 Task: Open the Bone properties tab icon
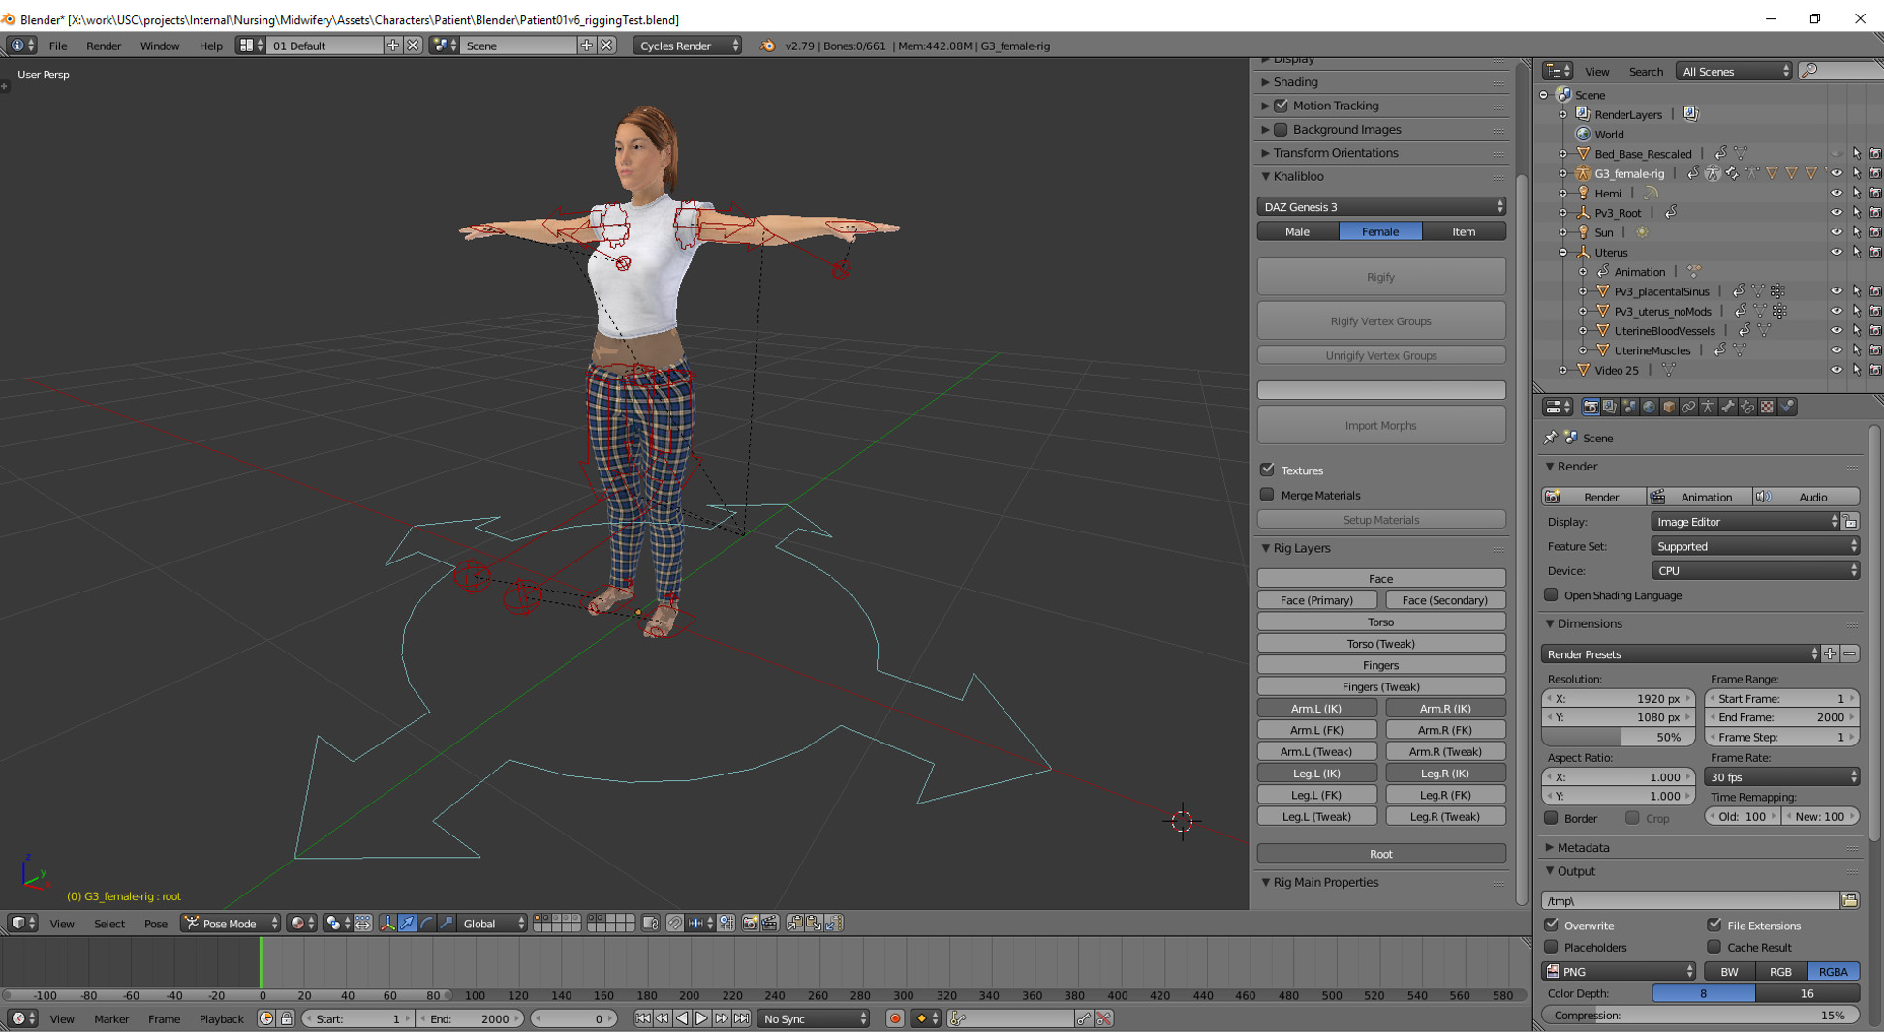(1727, 408)
